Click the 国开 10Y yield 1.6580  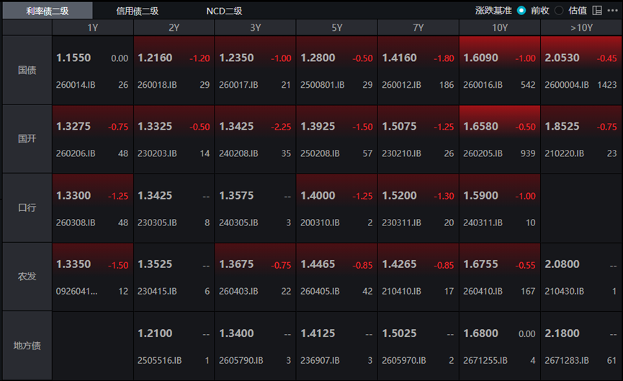pyautogui.click(x=480, y=127)
